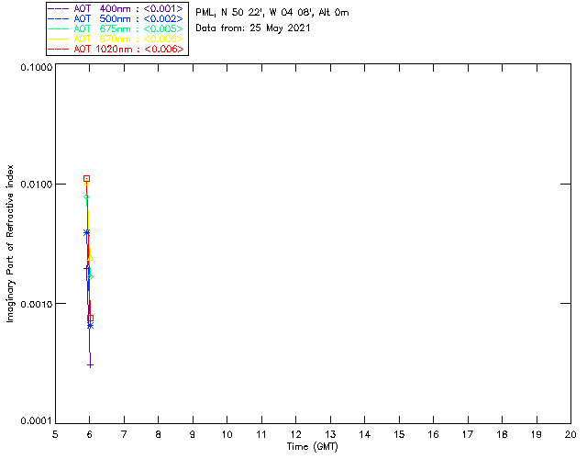Click the 0.1000 y-axis tick label
This screenshot has height=470, width=587.
(37, 67)
